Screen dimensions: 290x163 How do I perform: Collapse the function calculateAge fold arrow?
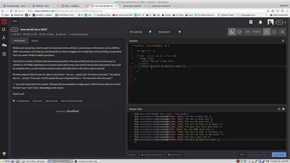point(133,46)
